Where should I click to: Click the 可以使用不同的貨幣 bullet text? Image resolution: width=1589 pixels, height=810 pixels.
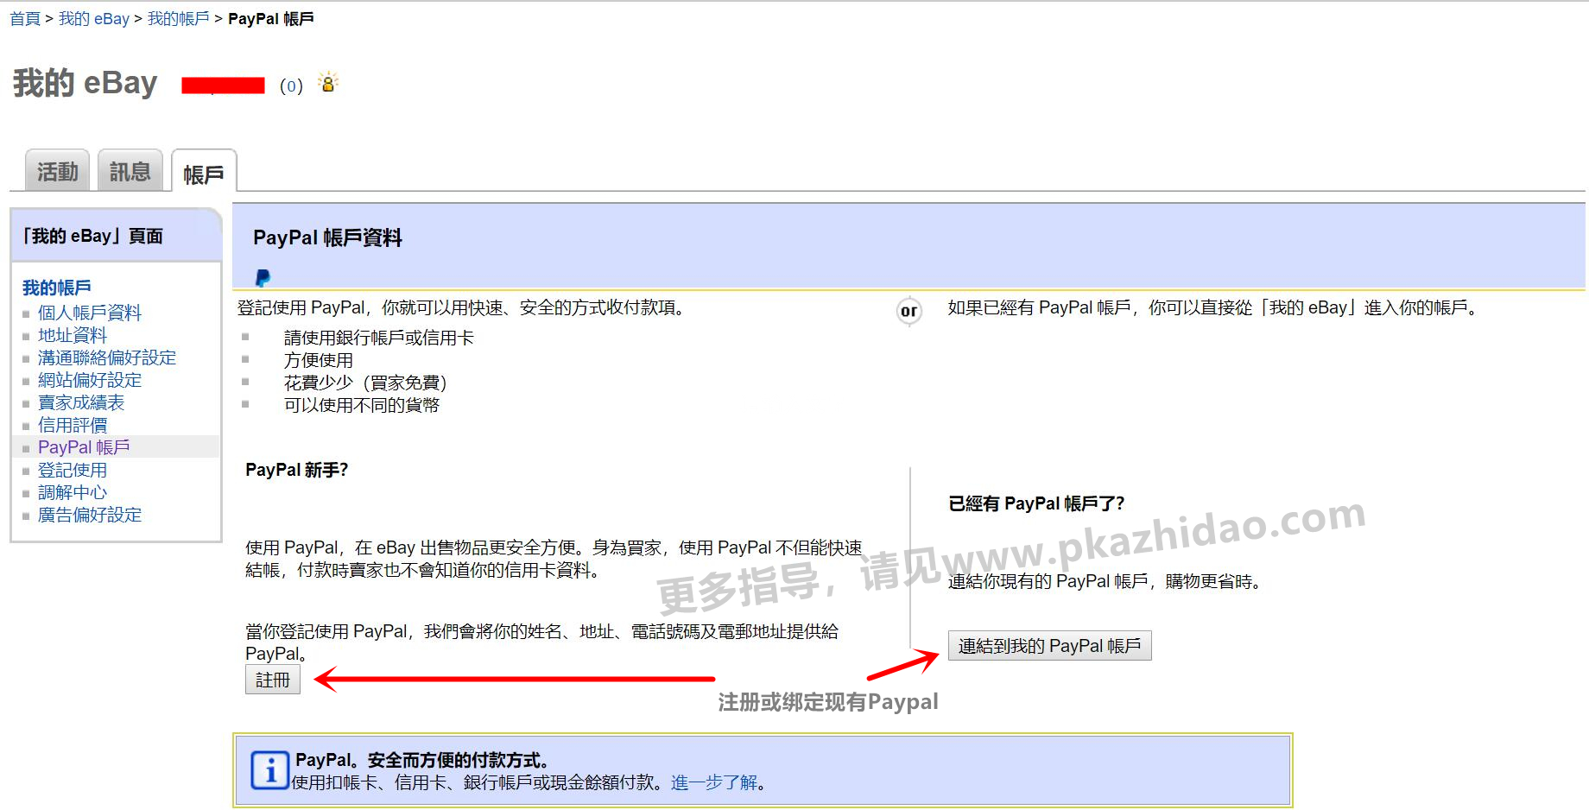[361, 405]
